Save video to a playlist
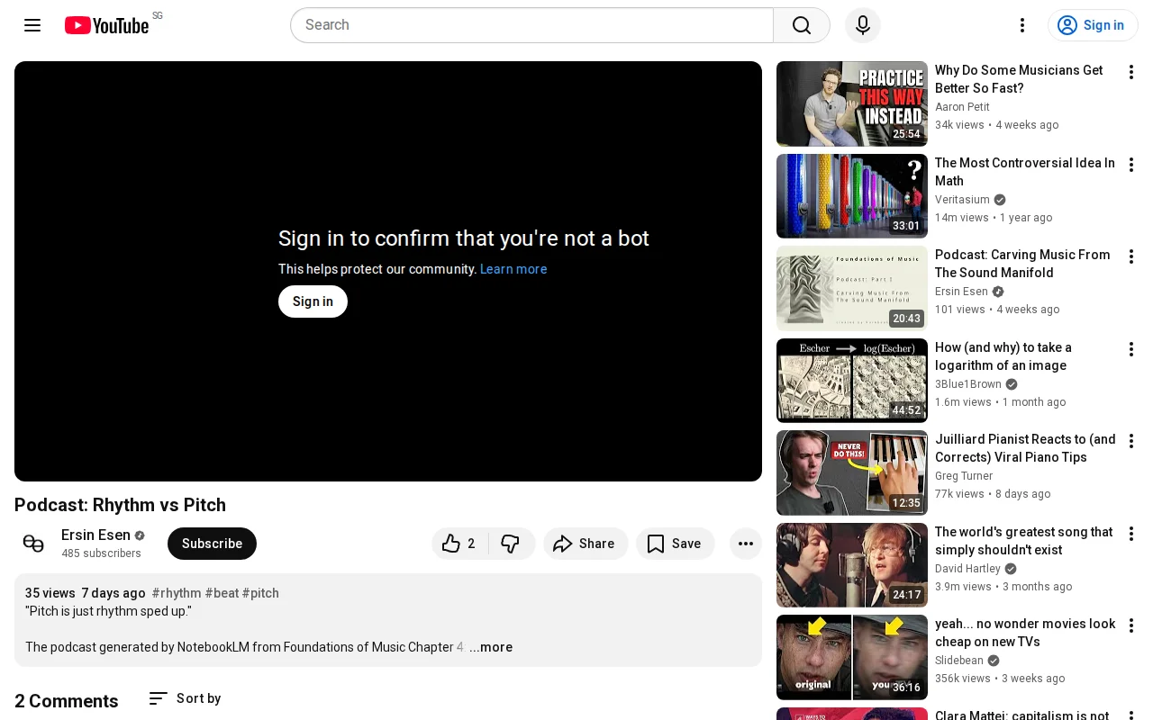The height and width of the screenshot is (720, 1153). pos(675,544)
